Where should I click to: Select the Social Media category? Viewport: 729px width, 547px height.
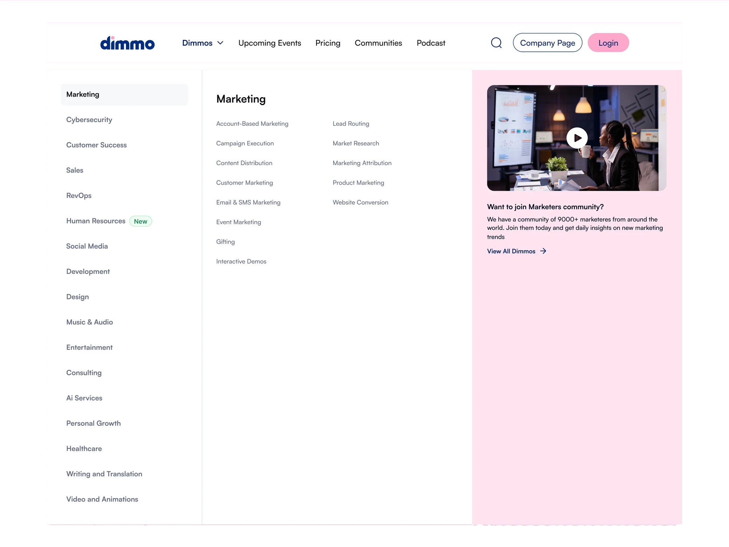tap(87, 246)
